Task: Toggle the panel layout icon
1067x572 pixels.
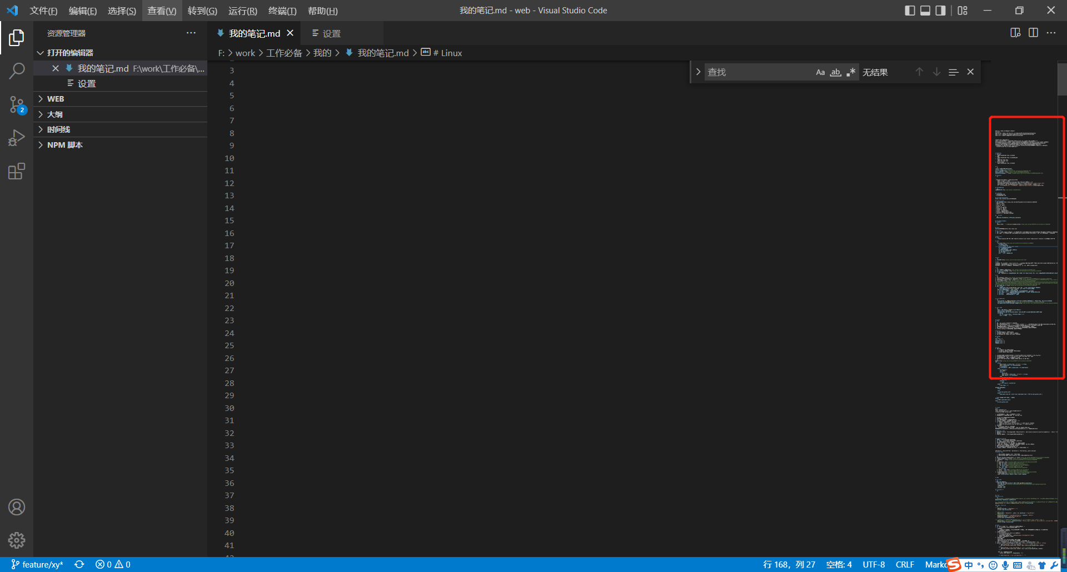Action: (x=925, y=10)
